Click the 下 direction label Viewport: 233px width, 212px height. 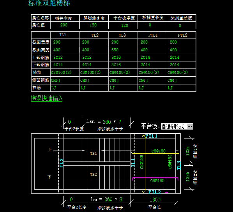pos(49,177)
